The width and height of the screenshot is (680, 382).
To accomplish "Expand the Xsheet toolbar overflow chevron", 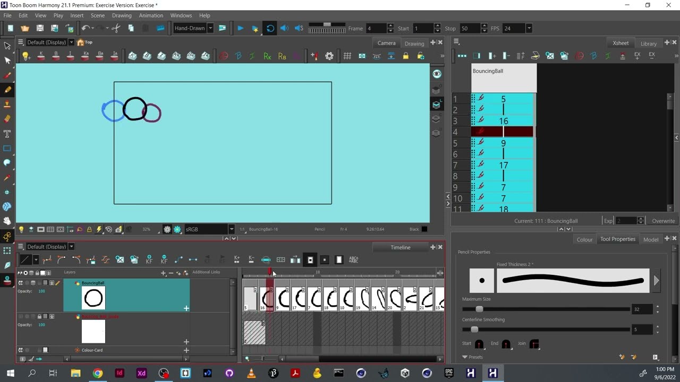I will pos(676,56).
